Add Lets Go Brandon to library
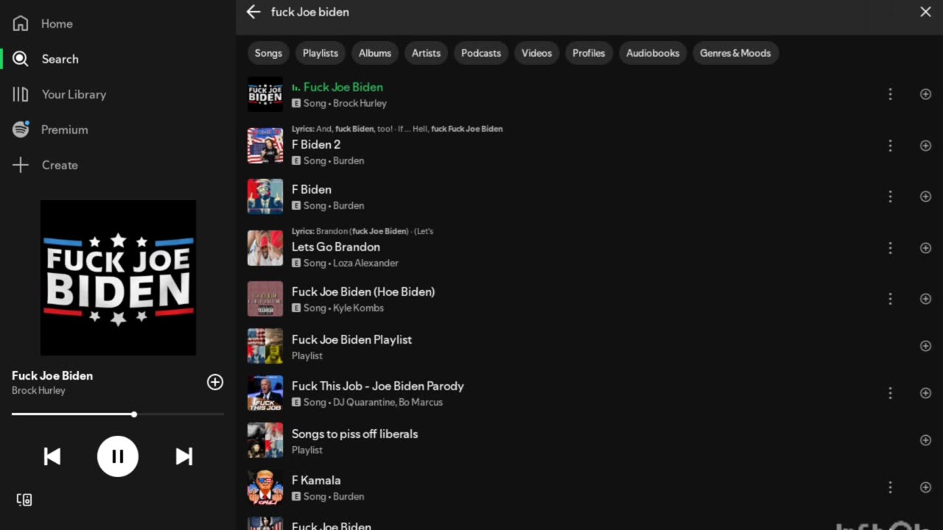The width and height of the screenshot is (943, 530). [926, 248]
